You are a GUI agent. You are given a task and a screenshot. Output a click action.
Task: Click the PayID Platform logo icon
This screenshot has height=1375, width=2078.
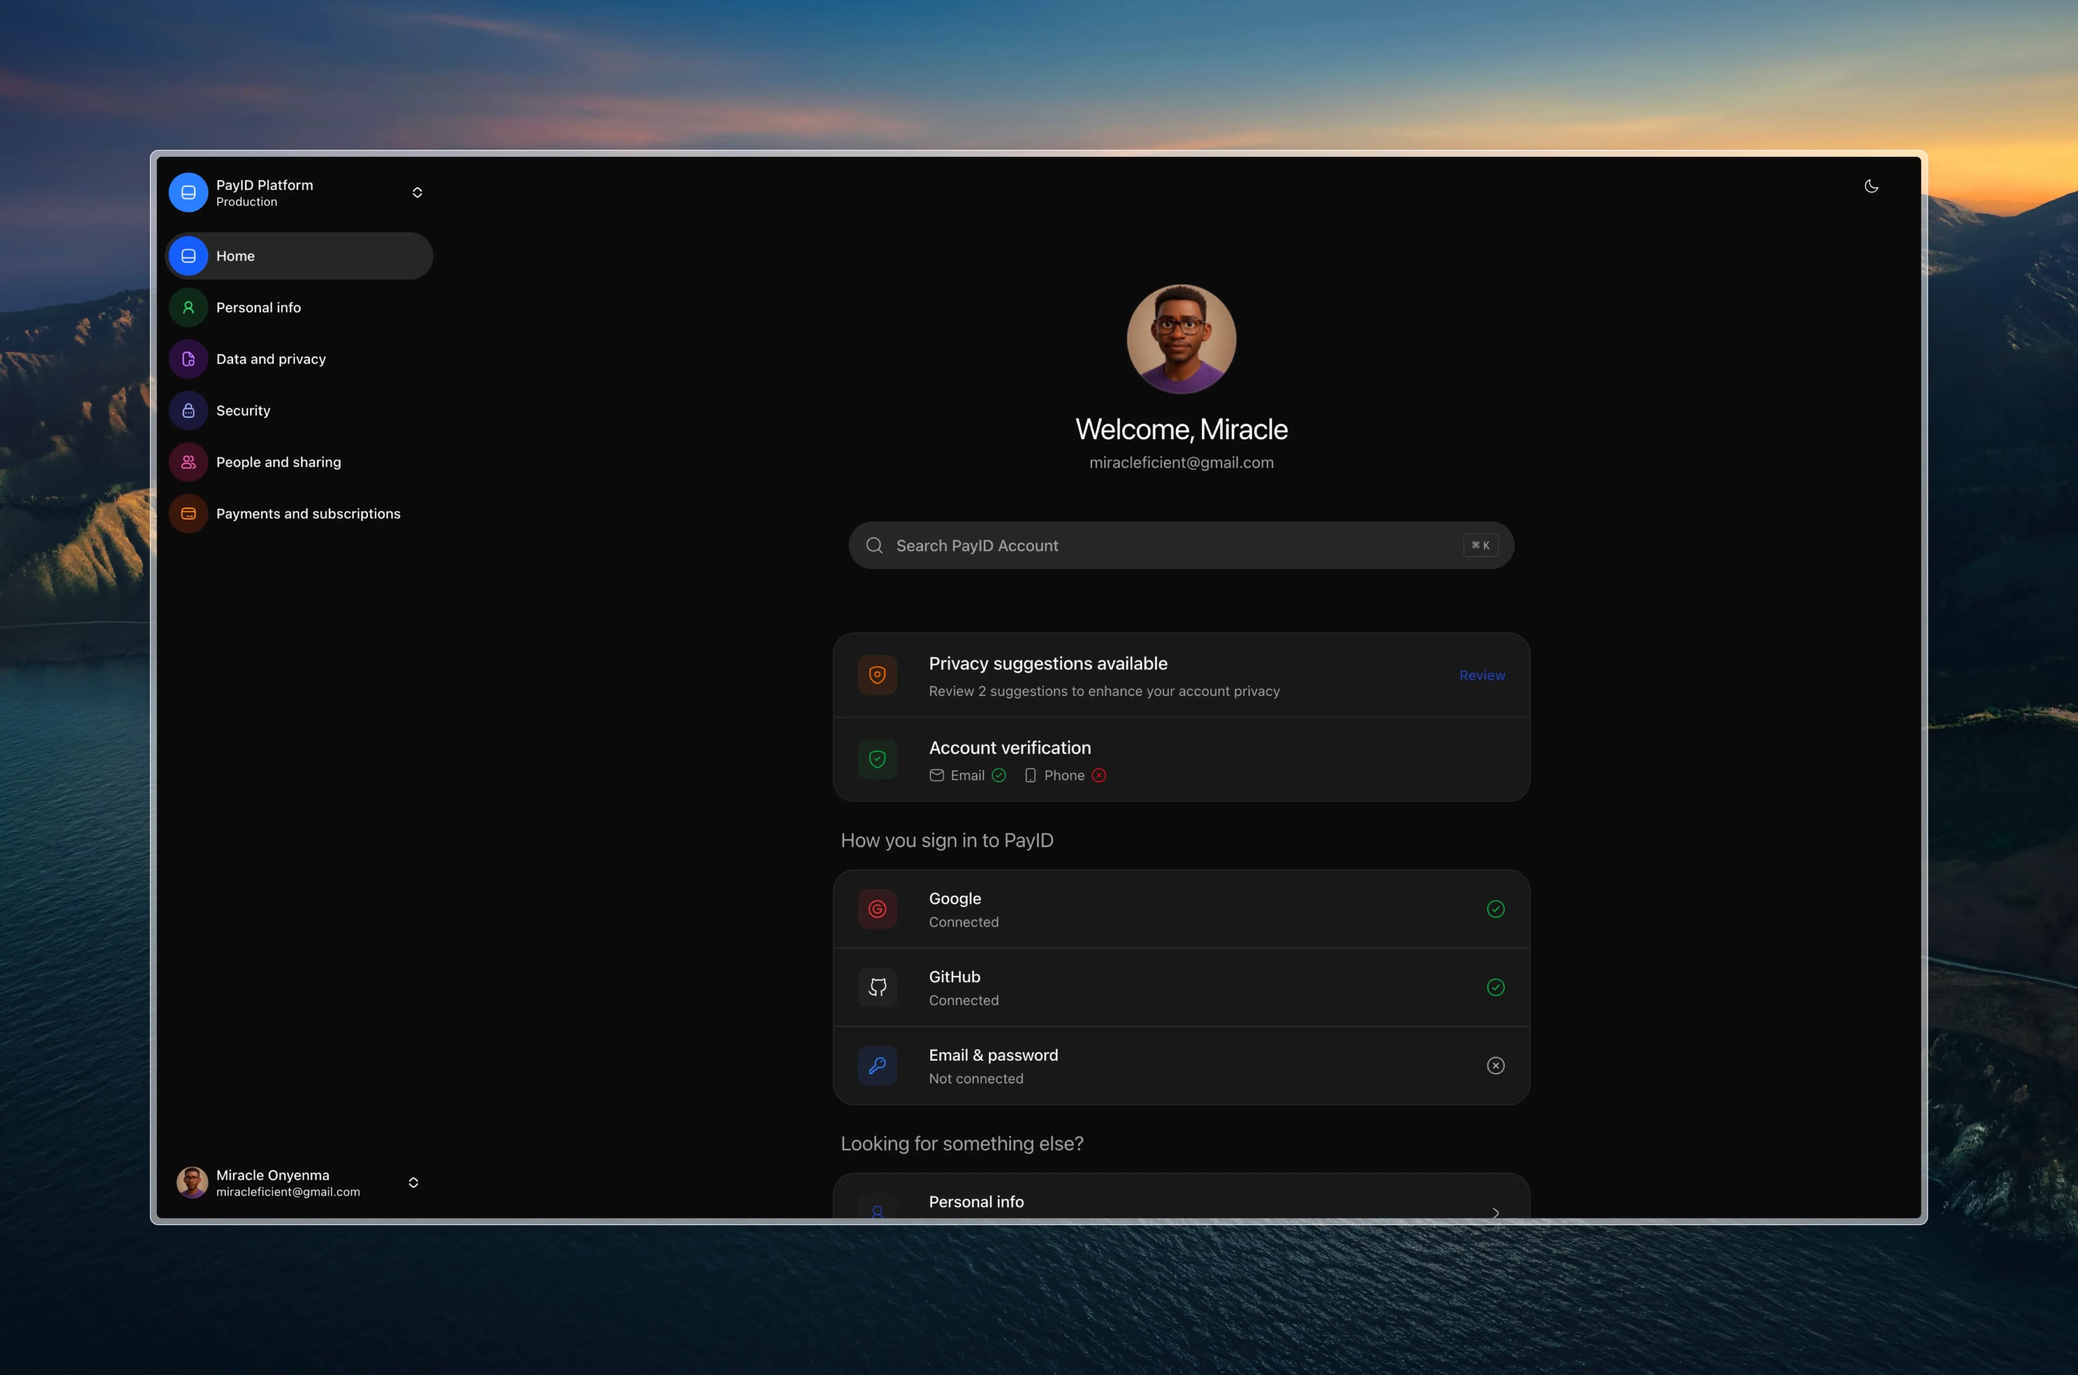[188, 192]
